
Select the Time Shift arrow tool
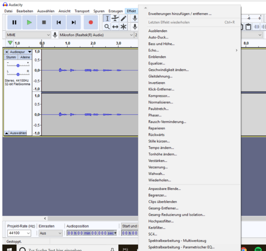tap(115, 27)
